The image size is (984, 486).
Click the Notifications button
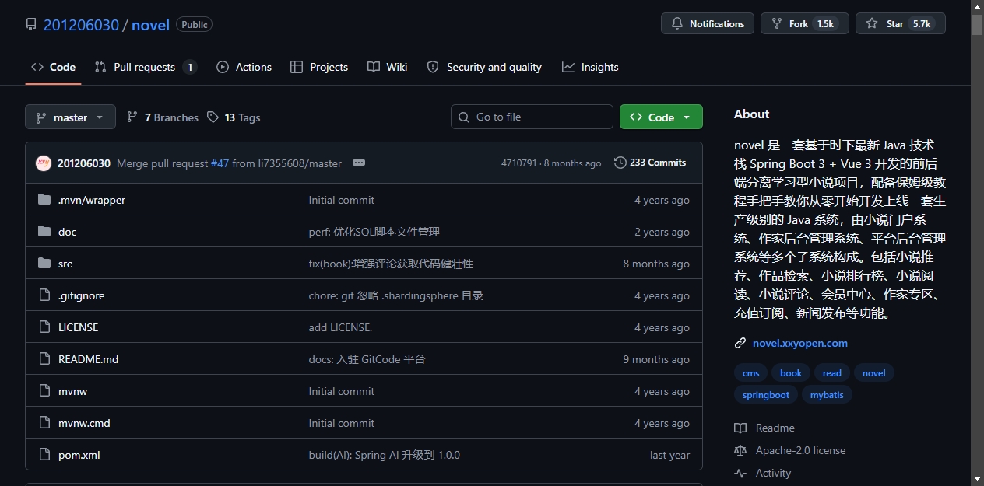(x=708, y=23)
